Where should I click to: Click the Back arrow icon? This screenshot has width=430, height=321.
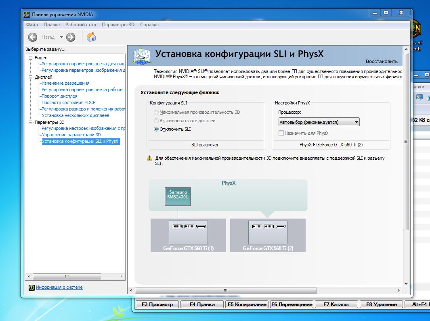pos(33,37)
